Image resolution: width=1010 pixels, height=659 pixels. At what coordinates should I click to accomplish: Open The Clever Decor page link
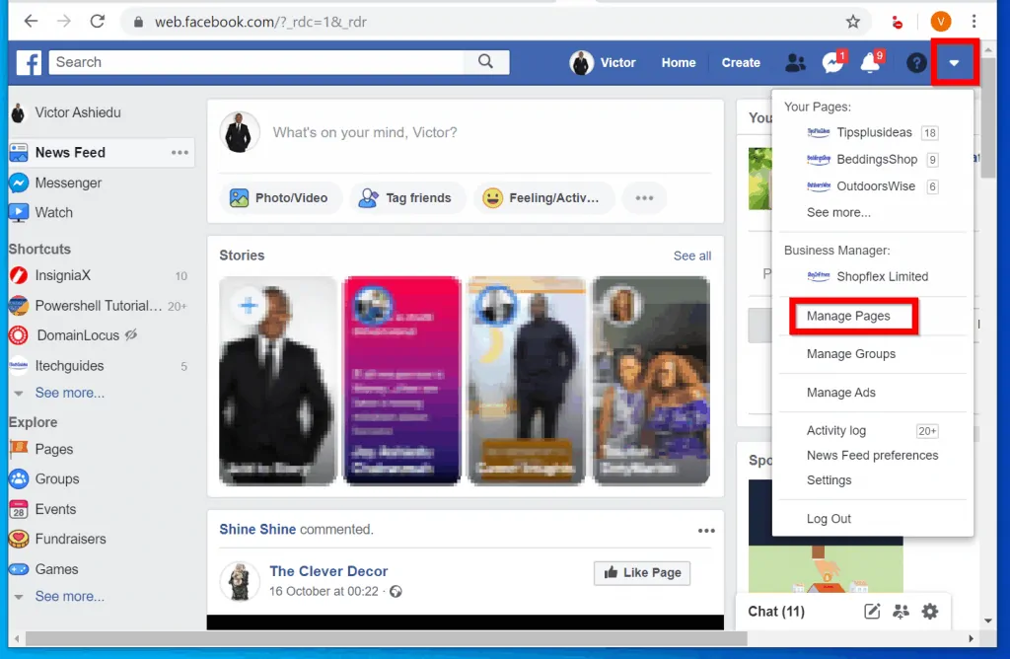[x=328, y=571]
